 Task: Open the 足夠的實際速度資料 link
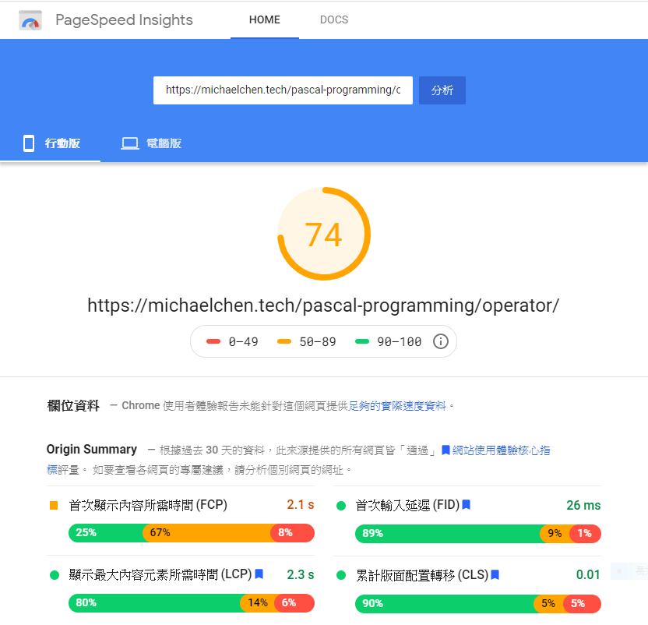[x=397, y=406]
